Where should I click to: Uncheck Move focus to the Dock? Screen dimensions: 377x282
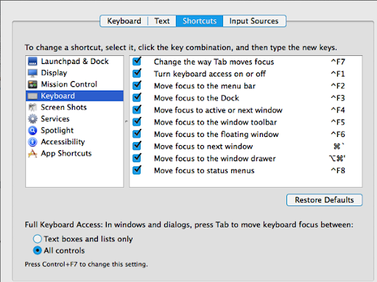click(137, 97)
